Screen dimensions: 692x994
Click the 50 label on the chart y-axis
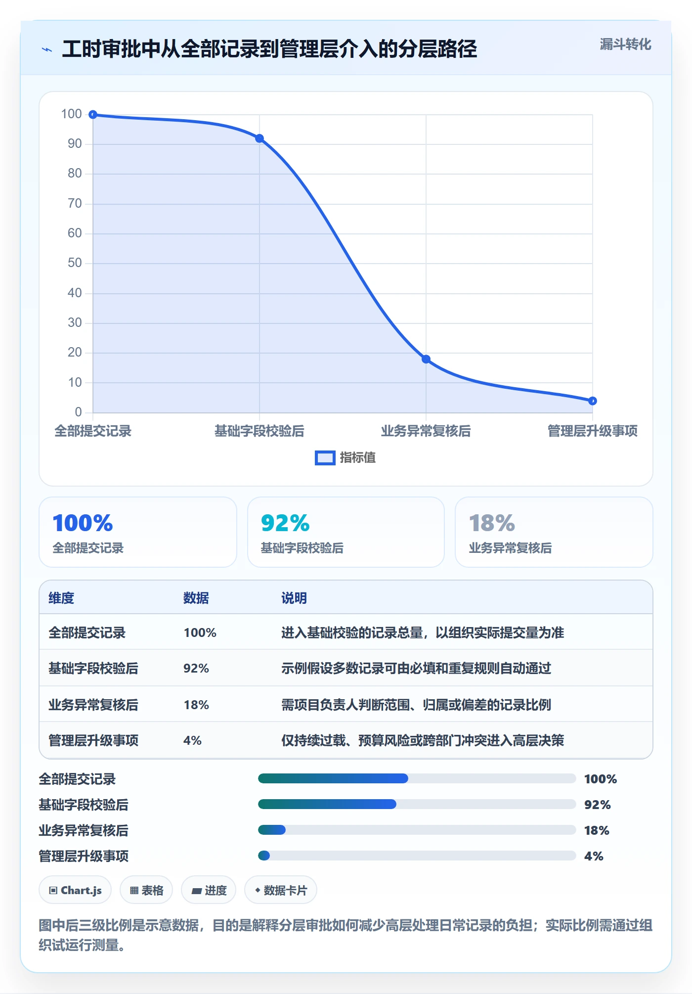[x=75, y=263]
